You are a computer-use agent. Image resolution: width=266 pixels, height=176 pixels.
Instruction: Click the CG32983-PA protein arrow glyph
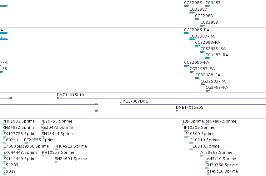(203, 84)
